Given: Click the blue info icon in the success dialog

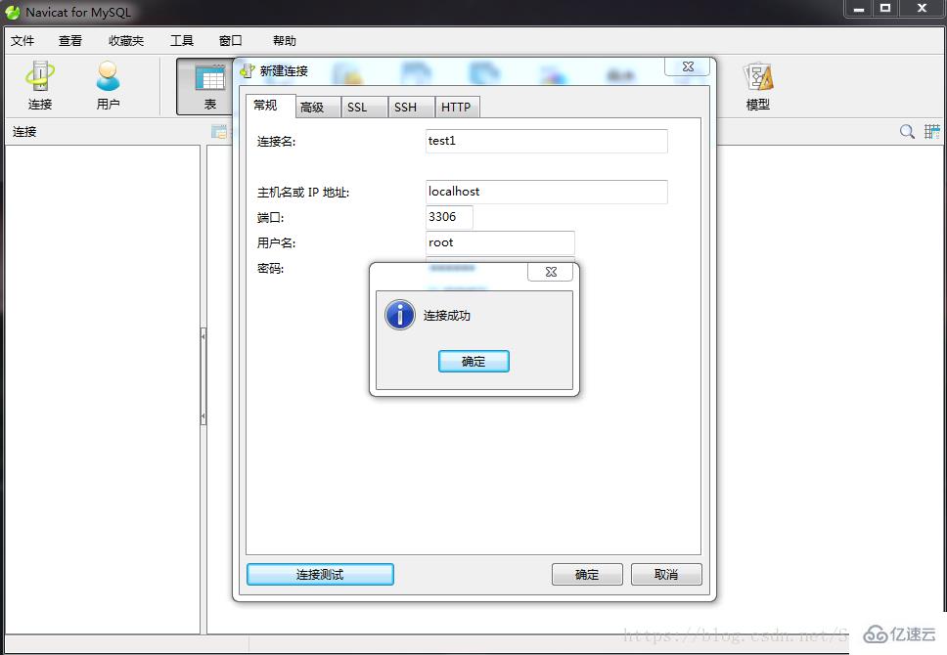Looking at the screenshot, I should (x=400, y=315).
